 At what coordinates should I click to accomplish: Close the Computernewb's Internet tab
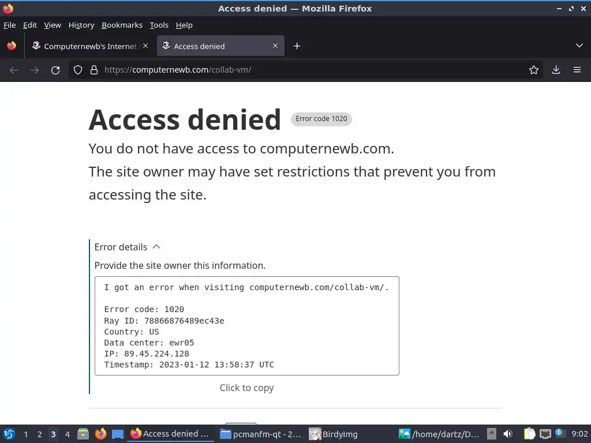tap(145, 46)
